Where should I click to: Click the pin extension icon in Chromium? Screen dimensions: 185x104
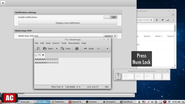point(162,20)
